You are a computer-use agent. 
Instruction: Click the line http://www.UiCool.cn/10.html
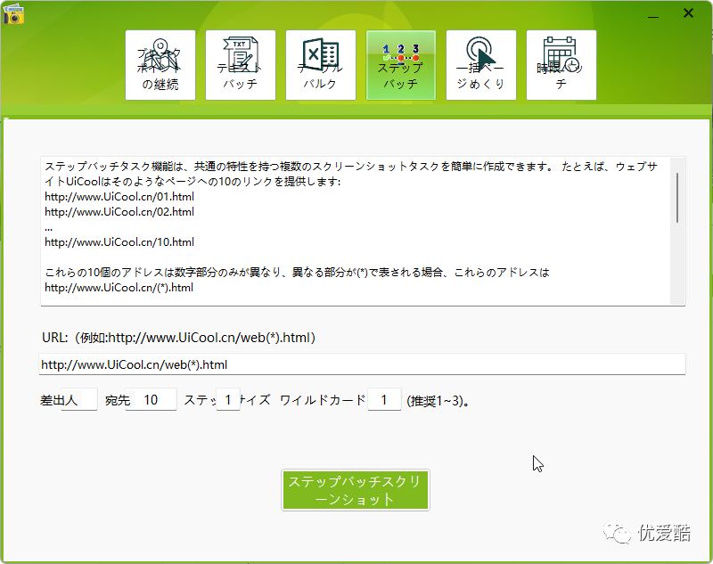pyautogui.click(x=119, y=242)
